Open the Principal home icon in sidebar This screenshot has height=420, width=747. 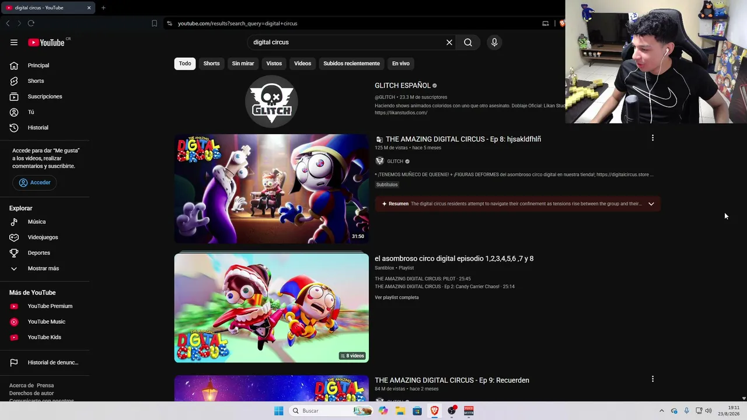click(x=14, y=65)
